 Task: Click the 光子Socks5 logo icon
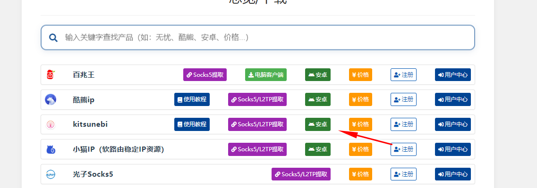click(x=51, y=174)
